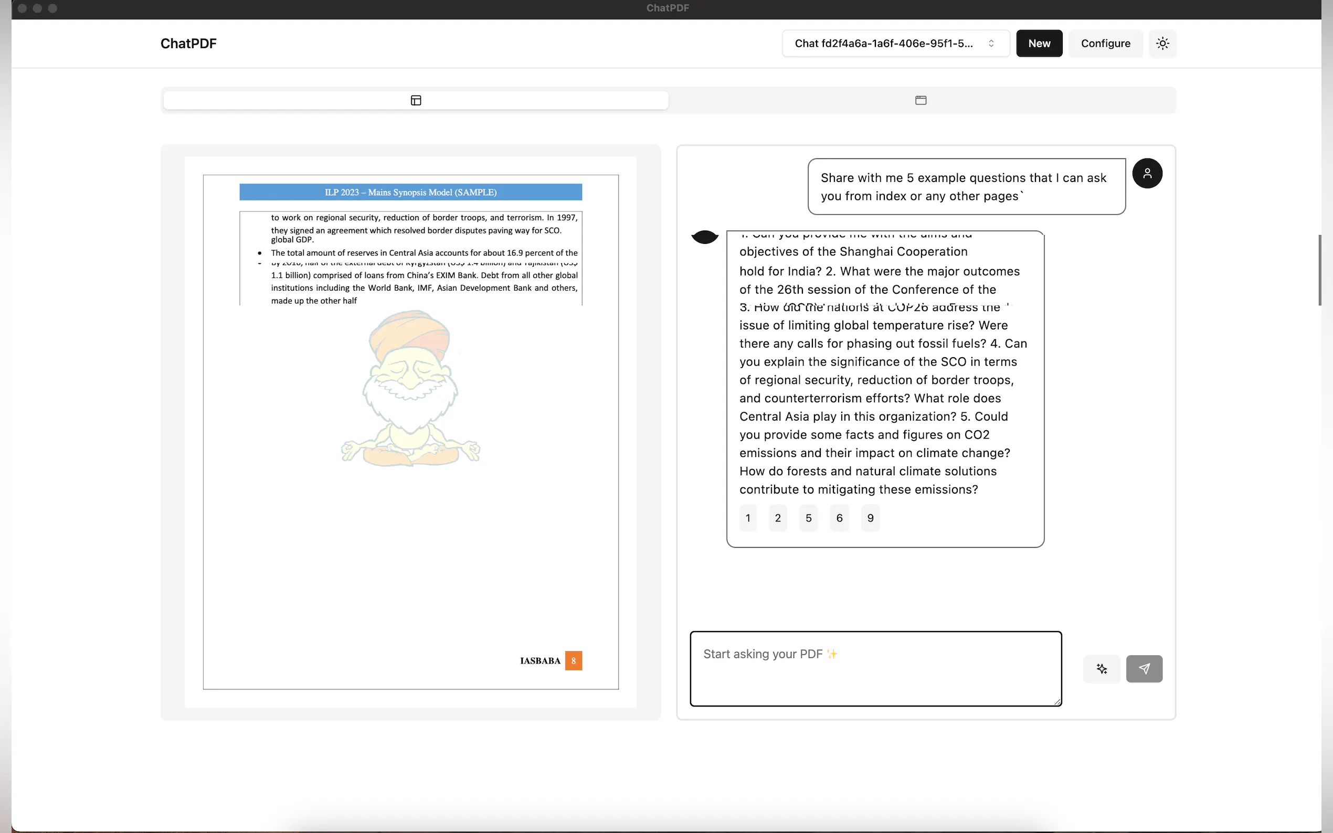
Task: Click the window vertical scrollbar
Action: 1319,270
